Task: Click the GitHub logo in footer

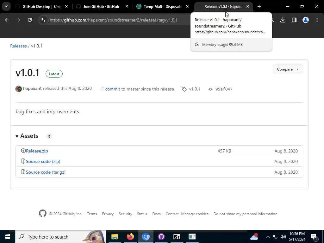Action: (43, 214)
